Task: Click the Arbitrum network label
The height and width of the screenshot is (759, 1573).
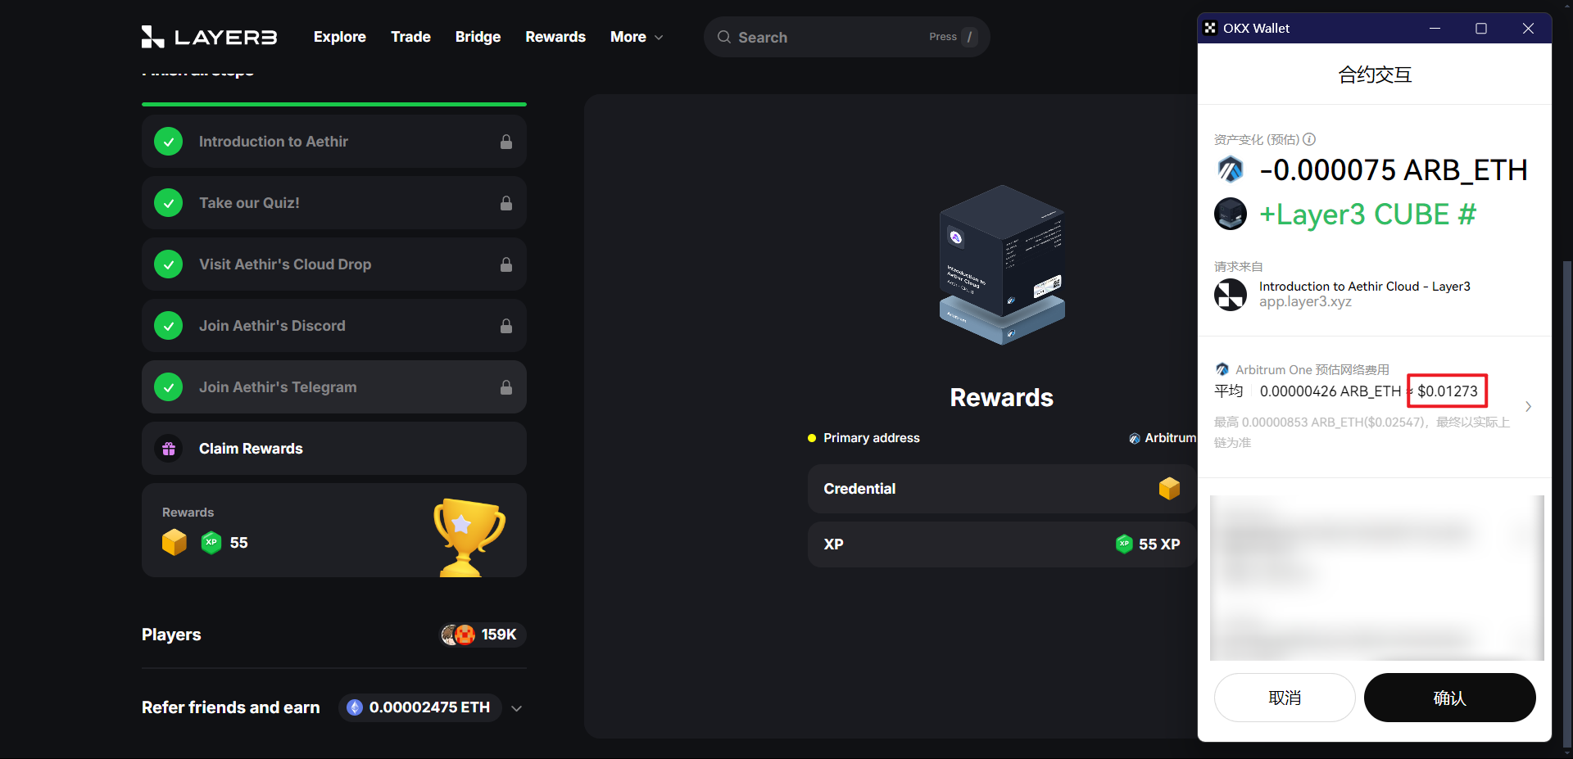Action: [x=1170, y=438]
